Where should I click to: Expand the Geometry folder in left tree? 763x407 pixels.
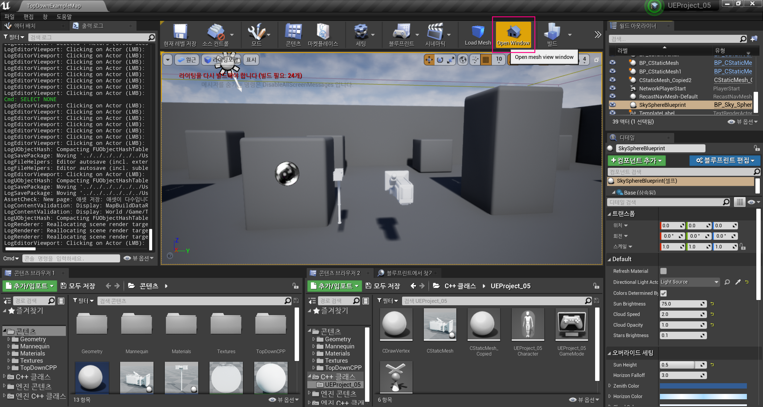pos(9,339)
